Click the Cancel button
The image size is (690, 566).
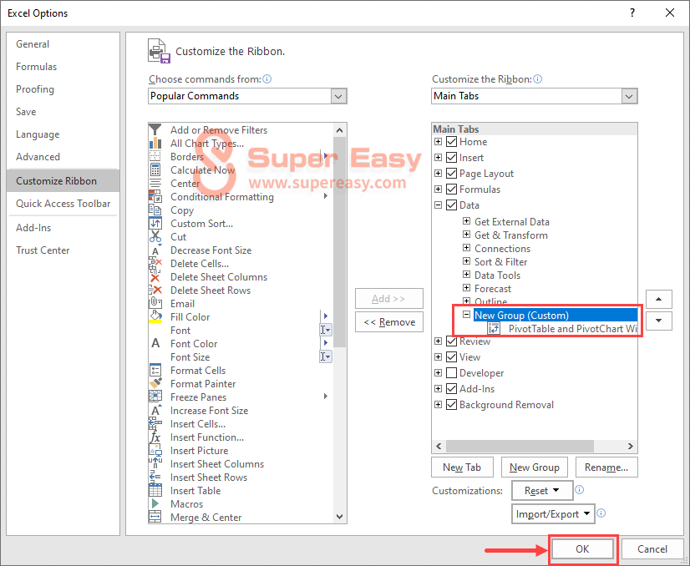(652, 548)
